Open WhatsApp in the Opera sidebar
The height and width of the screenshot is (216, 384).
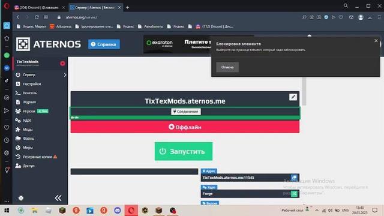point(7,55)
